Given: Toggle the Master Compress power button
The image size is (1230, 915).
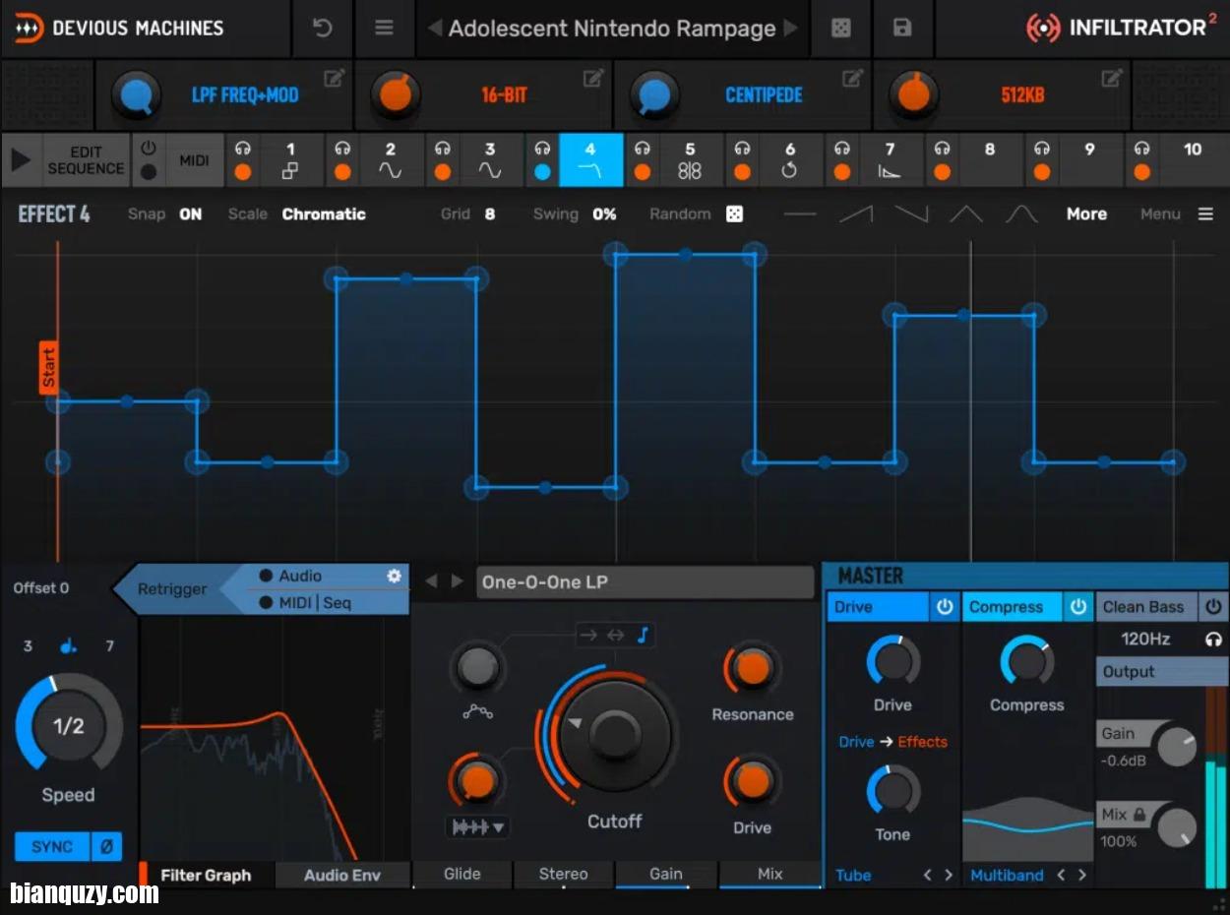Looking at the screenshot, I should [1078, 607].
